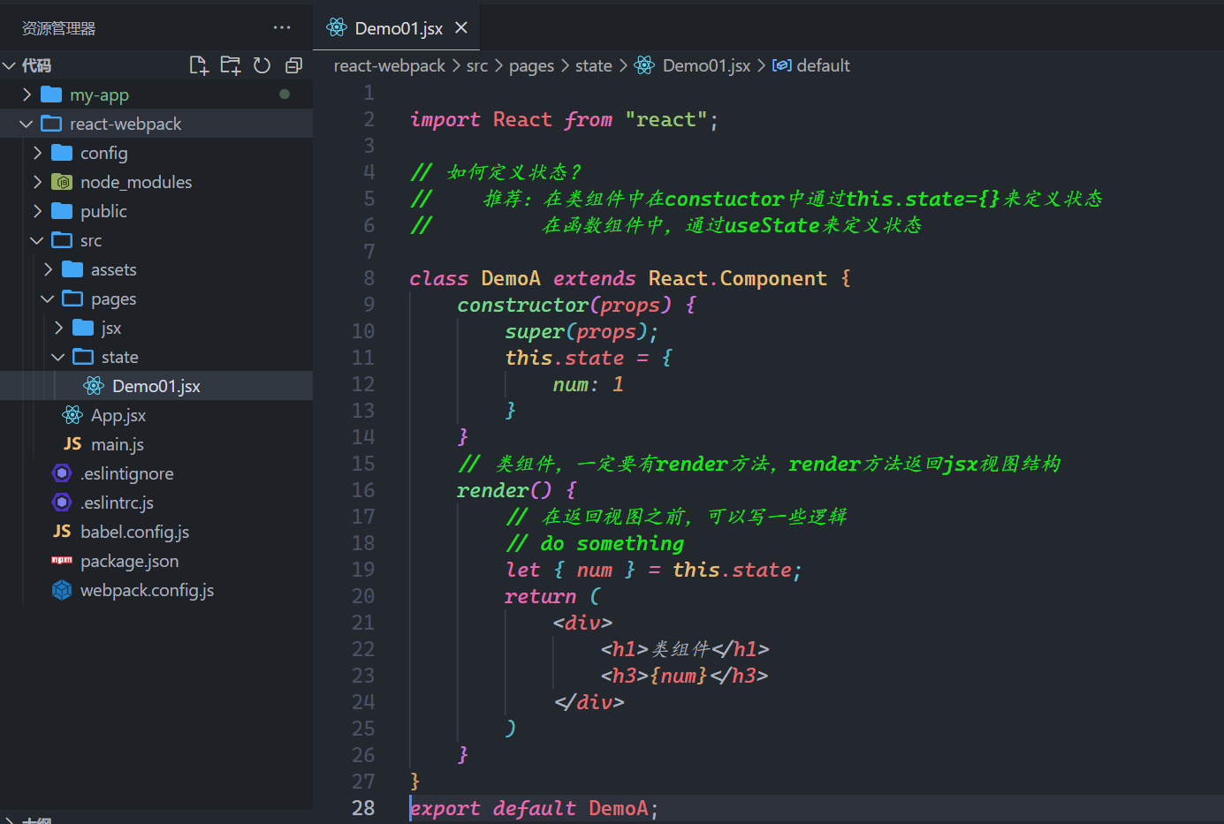This screenshot has height=824, width=1224.
Task: Click the New Folder icon in explorer header
Action: click(231, 65)
